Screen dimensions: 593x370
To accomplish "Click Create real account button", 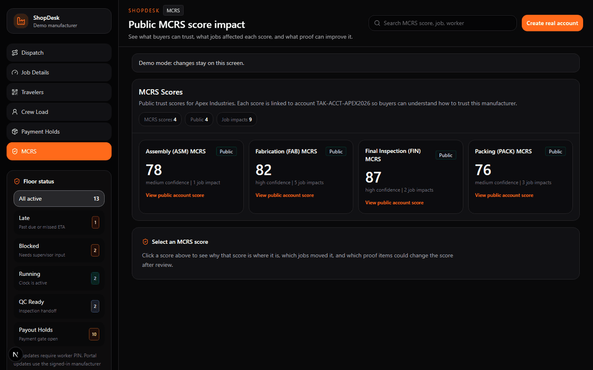I will pos(552,23).
